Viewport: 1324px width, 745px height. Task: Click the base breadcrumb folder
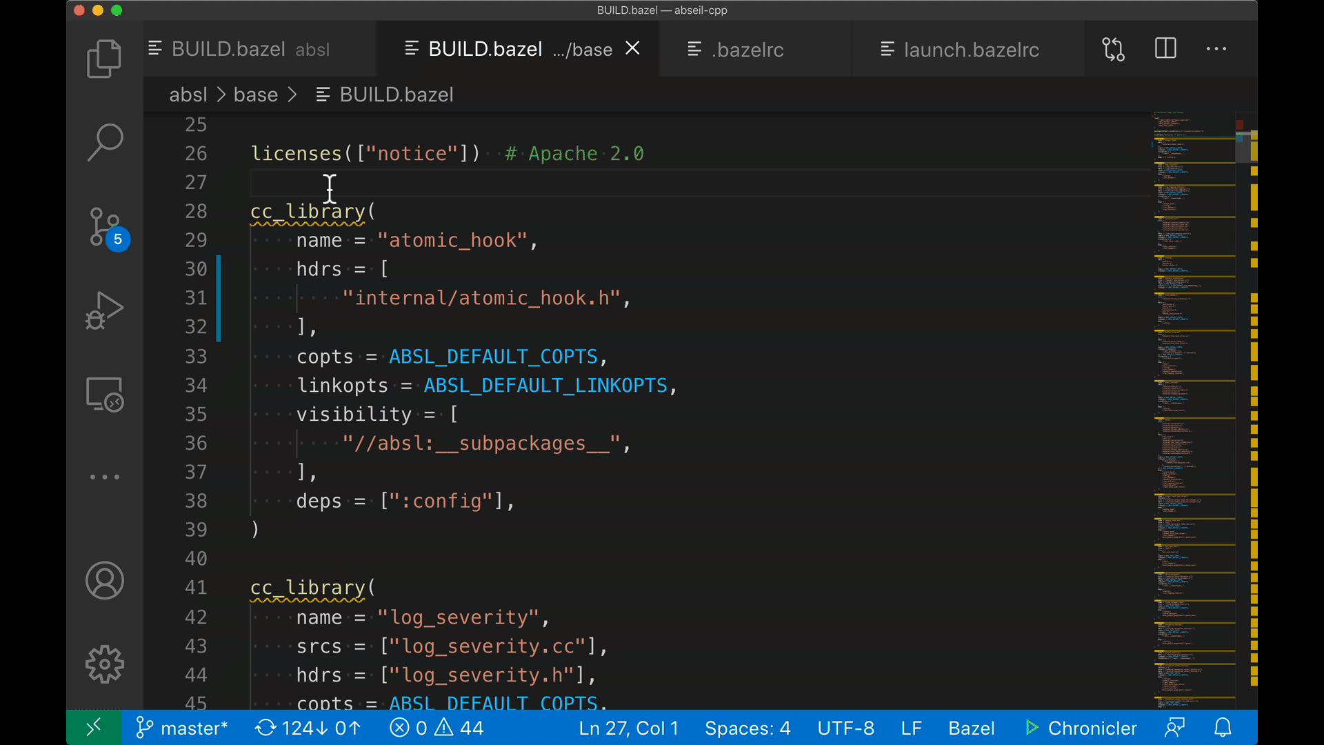click(255, 95)
